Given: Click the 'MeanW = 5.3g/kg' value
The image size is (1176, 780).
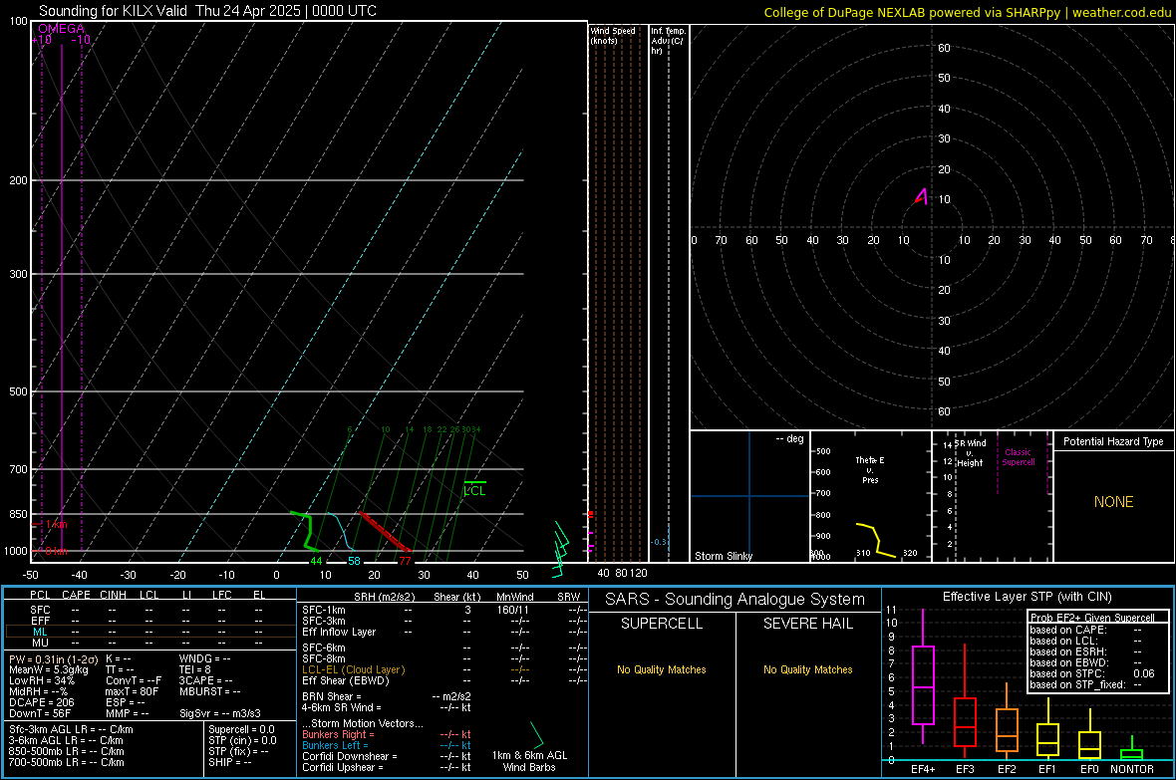Looking at the screenshot, I should tap(48, 669).
